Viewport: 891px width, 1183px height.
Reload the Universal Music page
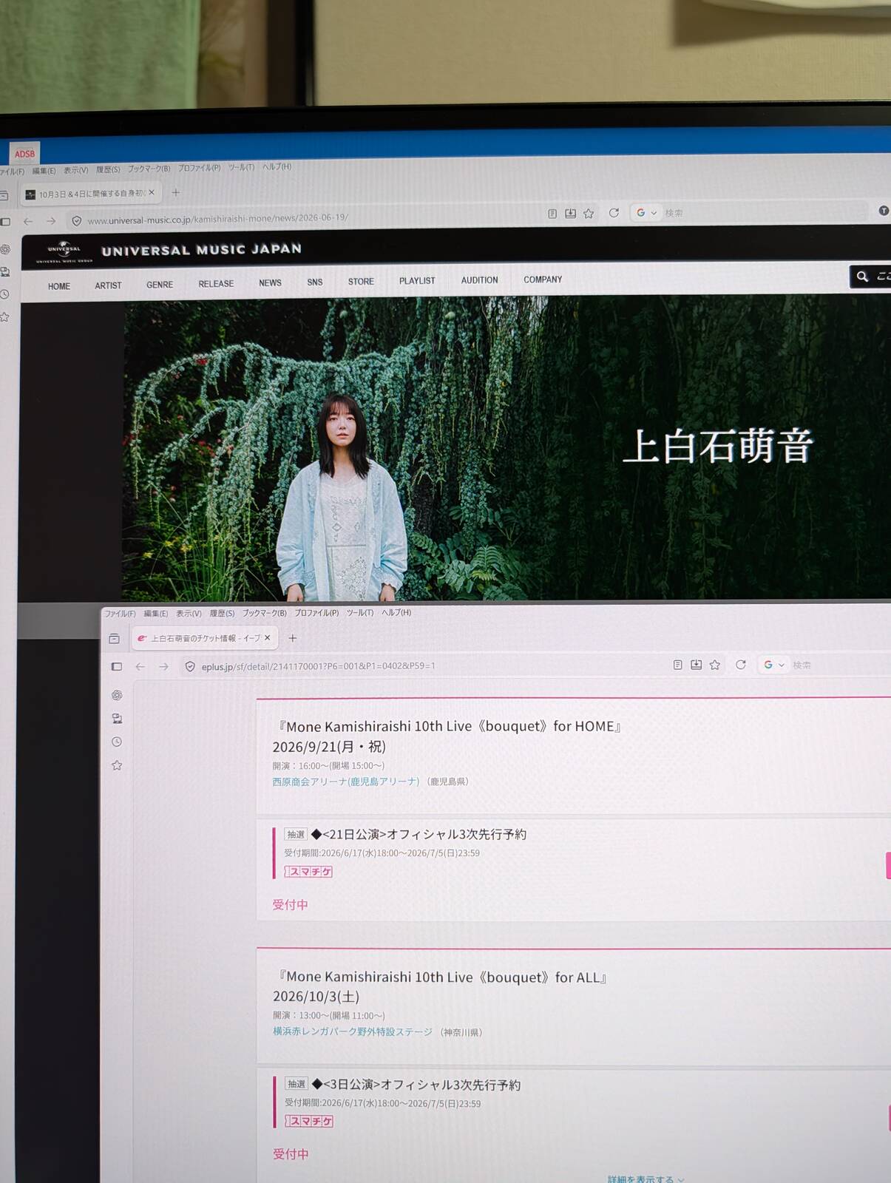(614, 213)
